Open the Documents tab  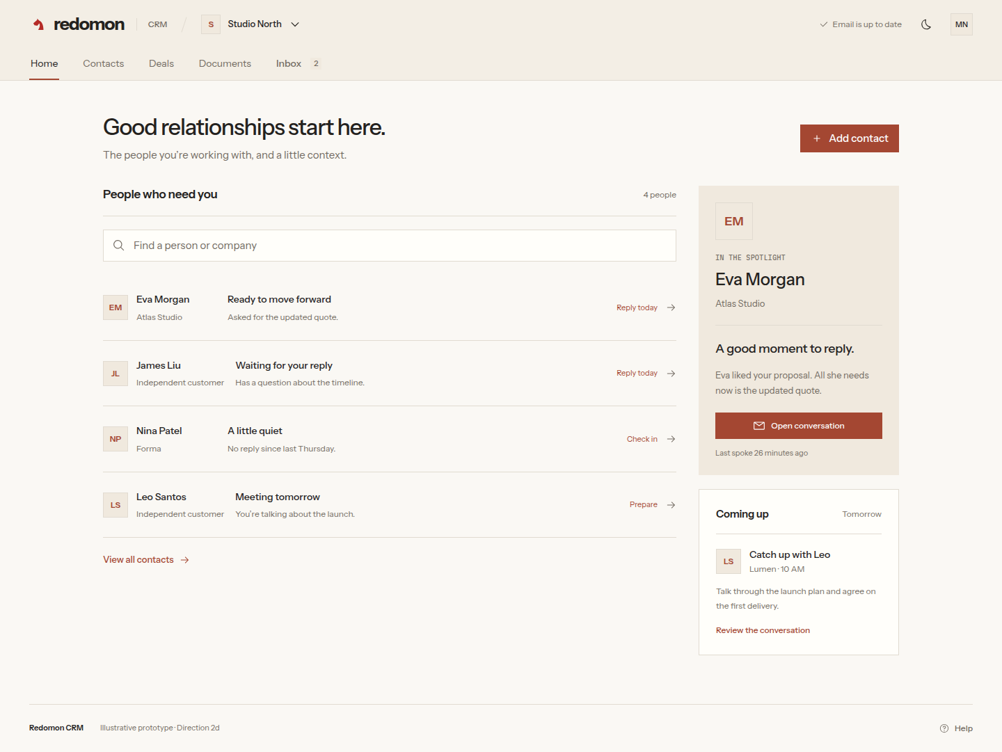click(x=225, y=63)
